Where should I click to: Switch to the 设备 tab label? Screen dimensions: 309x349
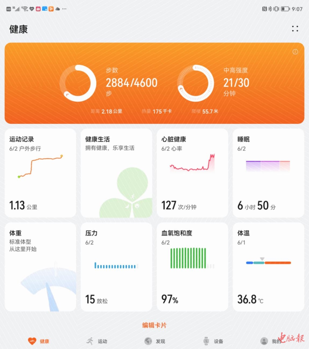coord(219,341)
